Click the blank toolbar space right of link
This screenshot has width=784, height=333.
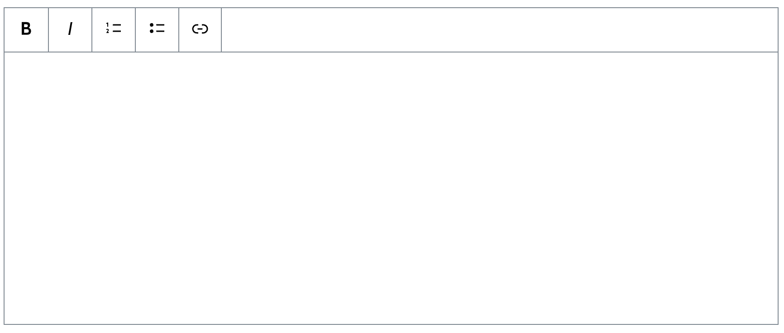click(x=498, y=29)
